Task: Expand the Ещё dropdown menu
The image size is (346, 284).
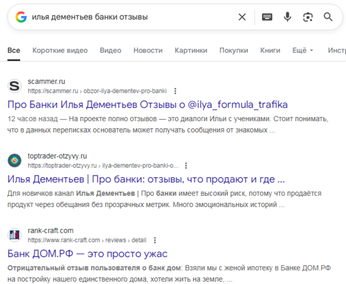Action: point(303,51)
